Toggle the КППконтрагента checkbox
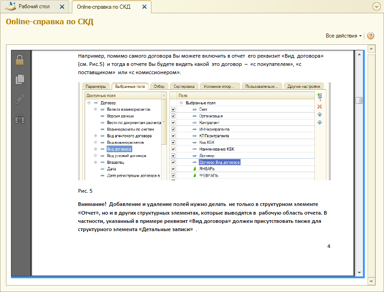Image resolution: width=384 pixels, height=292 pixels. coord(173,136)
